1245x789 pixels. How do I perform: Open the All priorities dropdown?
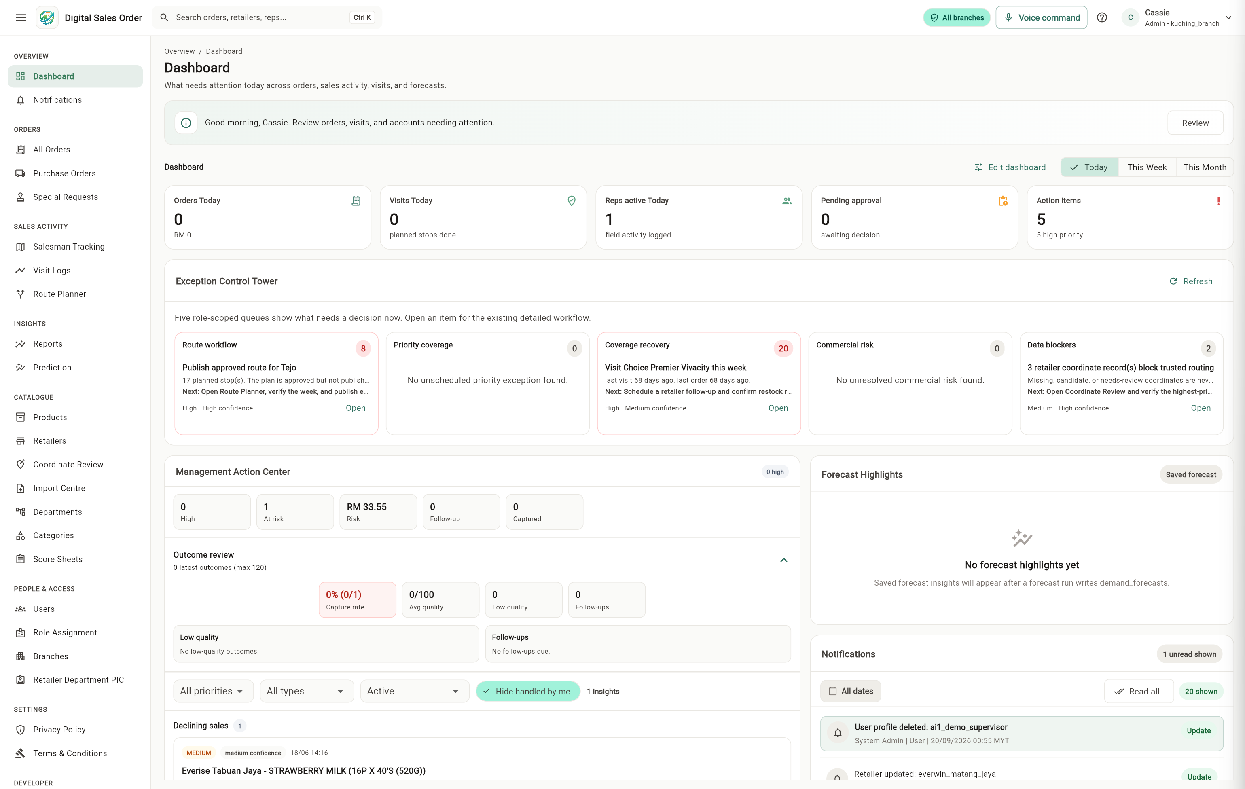pos(213,691)
